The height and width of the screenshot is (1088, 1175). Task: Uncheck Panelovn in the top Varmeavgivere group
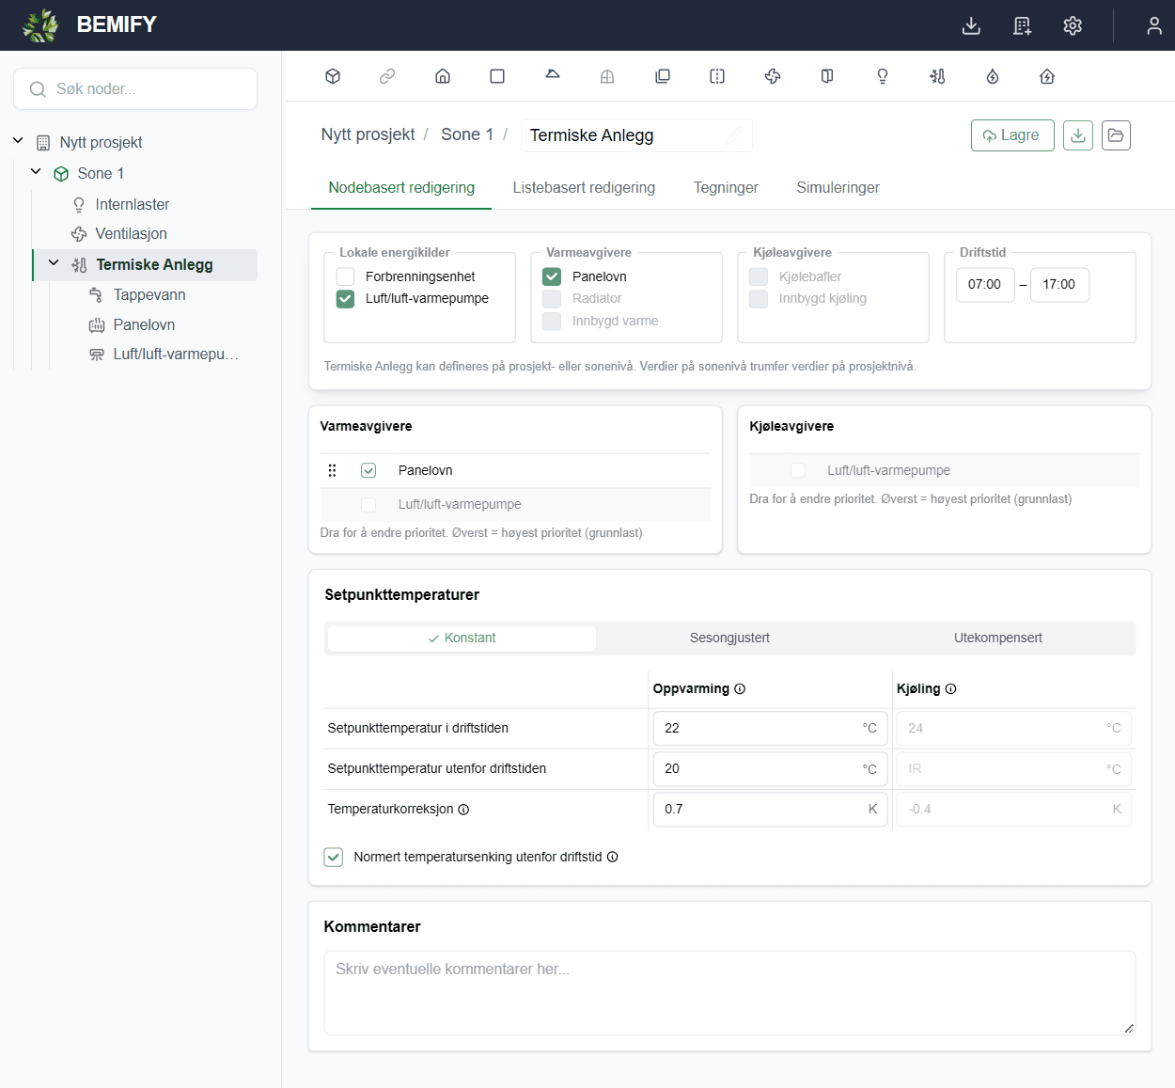tap(552, 276)
